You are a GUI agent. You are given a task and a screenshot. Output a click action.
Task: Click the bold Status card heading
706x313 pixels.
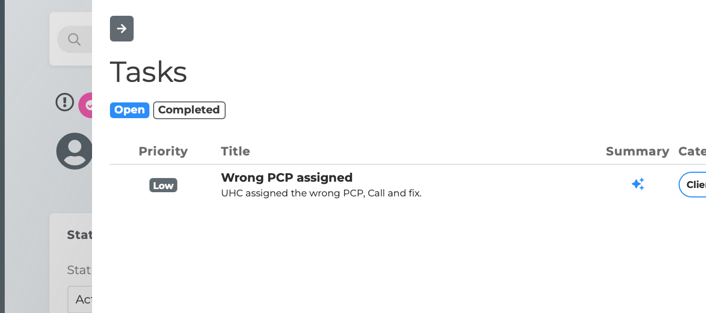(79, 235)
